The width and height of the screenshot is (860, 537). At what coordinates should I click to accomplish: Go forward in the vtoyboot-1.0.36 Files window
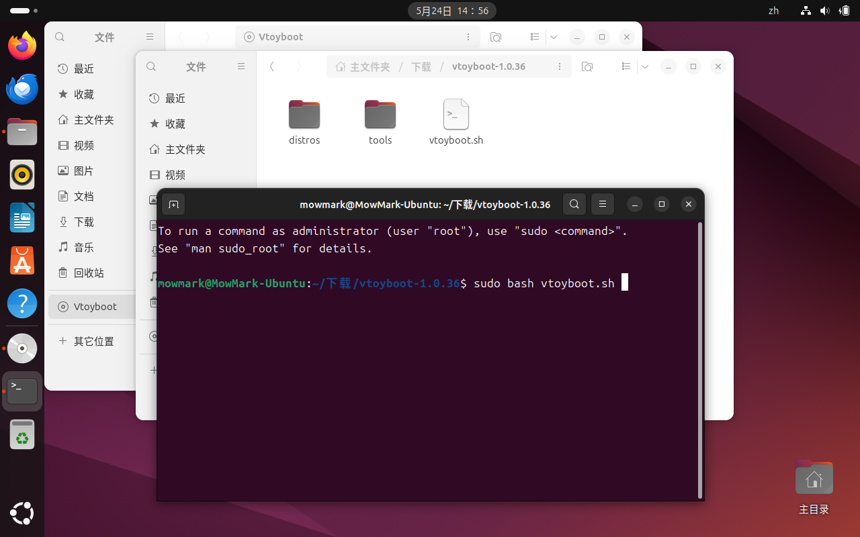(x=299, y=66)
